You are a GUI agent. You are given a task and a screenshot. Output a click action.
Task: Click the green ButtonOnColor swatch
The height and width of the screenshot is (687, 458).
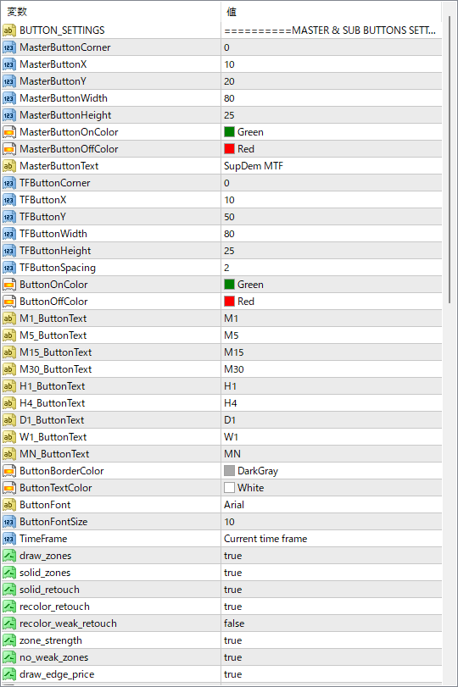(229, 285)
